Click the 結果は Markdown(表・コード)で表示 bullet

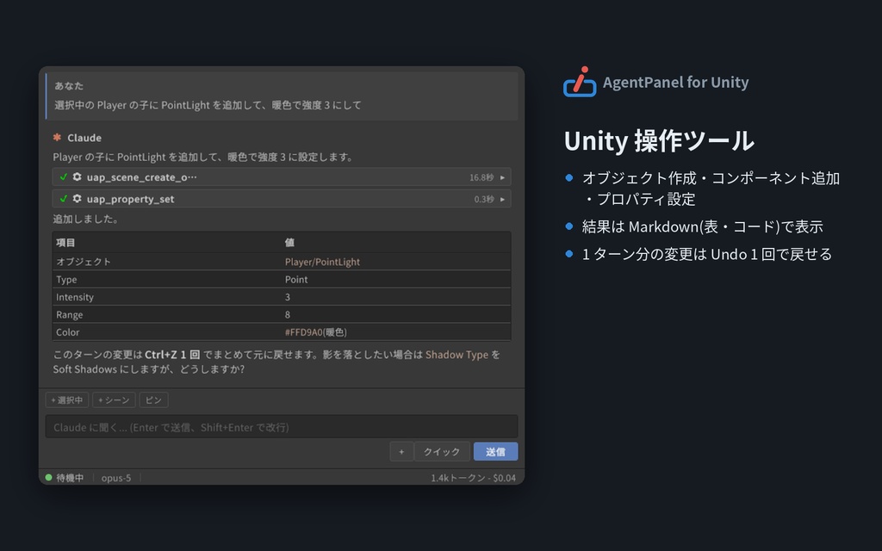[703, 226]
